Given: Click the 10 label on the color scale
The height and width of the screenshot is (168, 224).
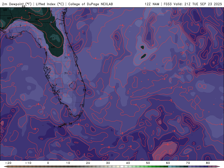Looking at the screenshot, I should click(68, 163).
